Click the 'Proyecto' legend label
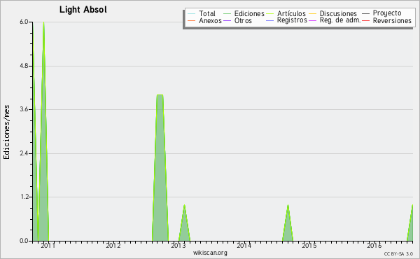 pyautogui.click(x=387, y=13)
